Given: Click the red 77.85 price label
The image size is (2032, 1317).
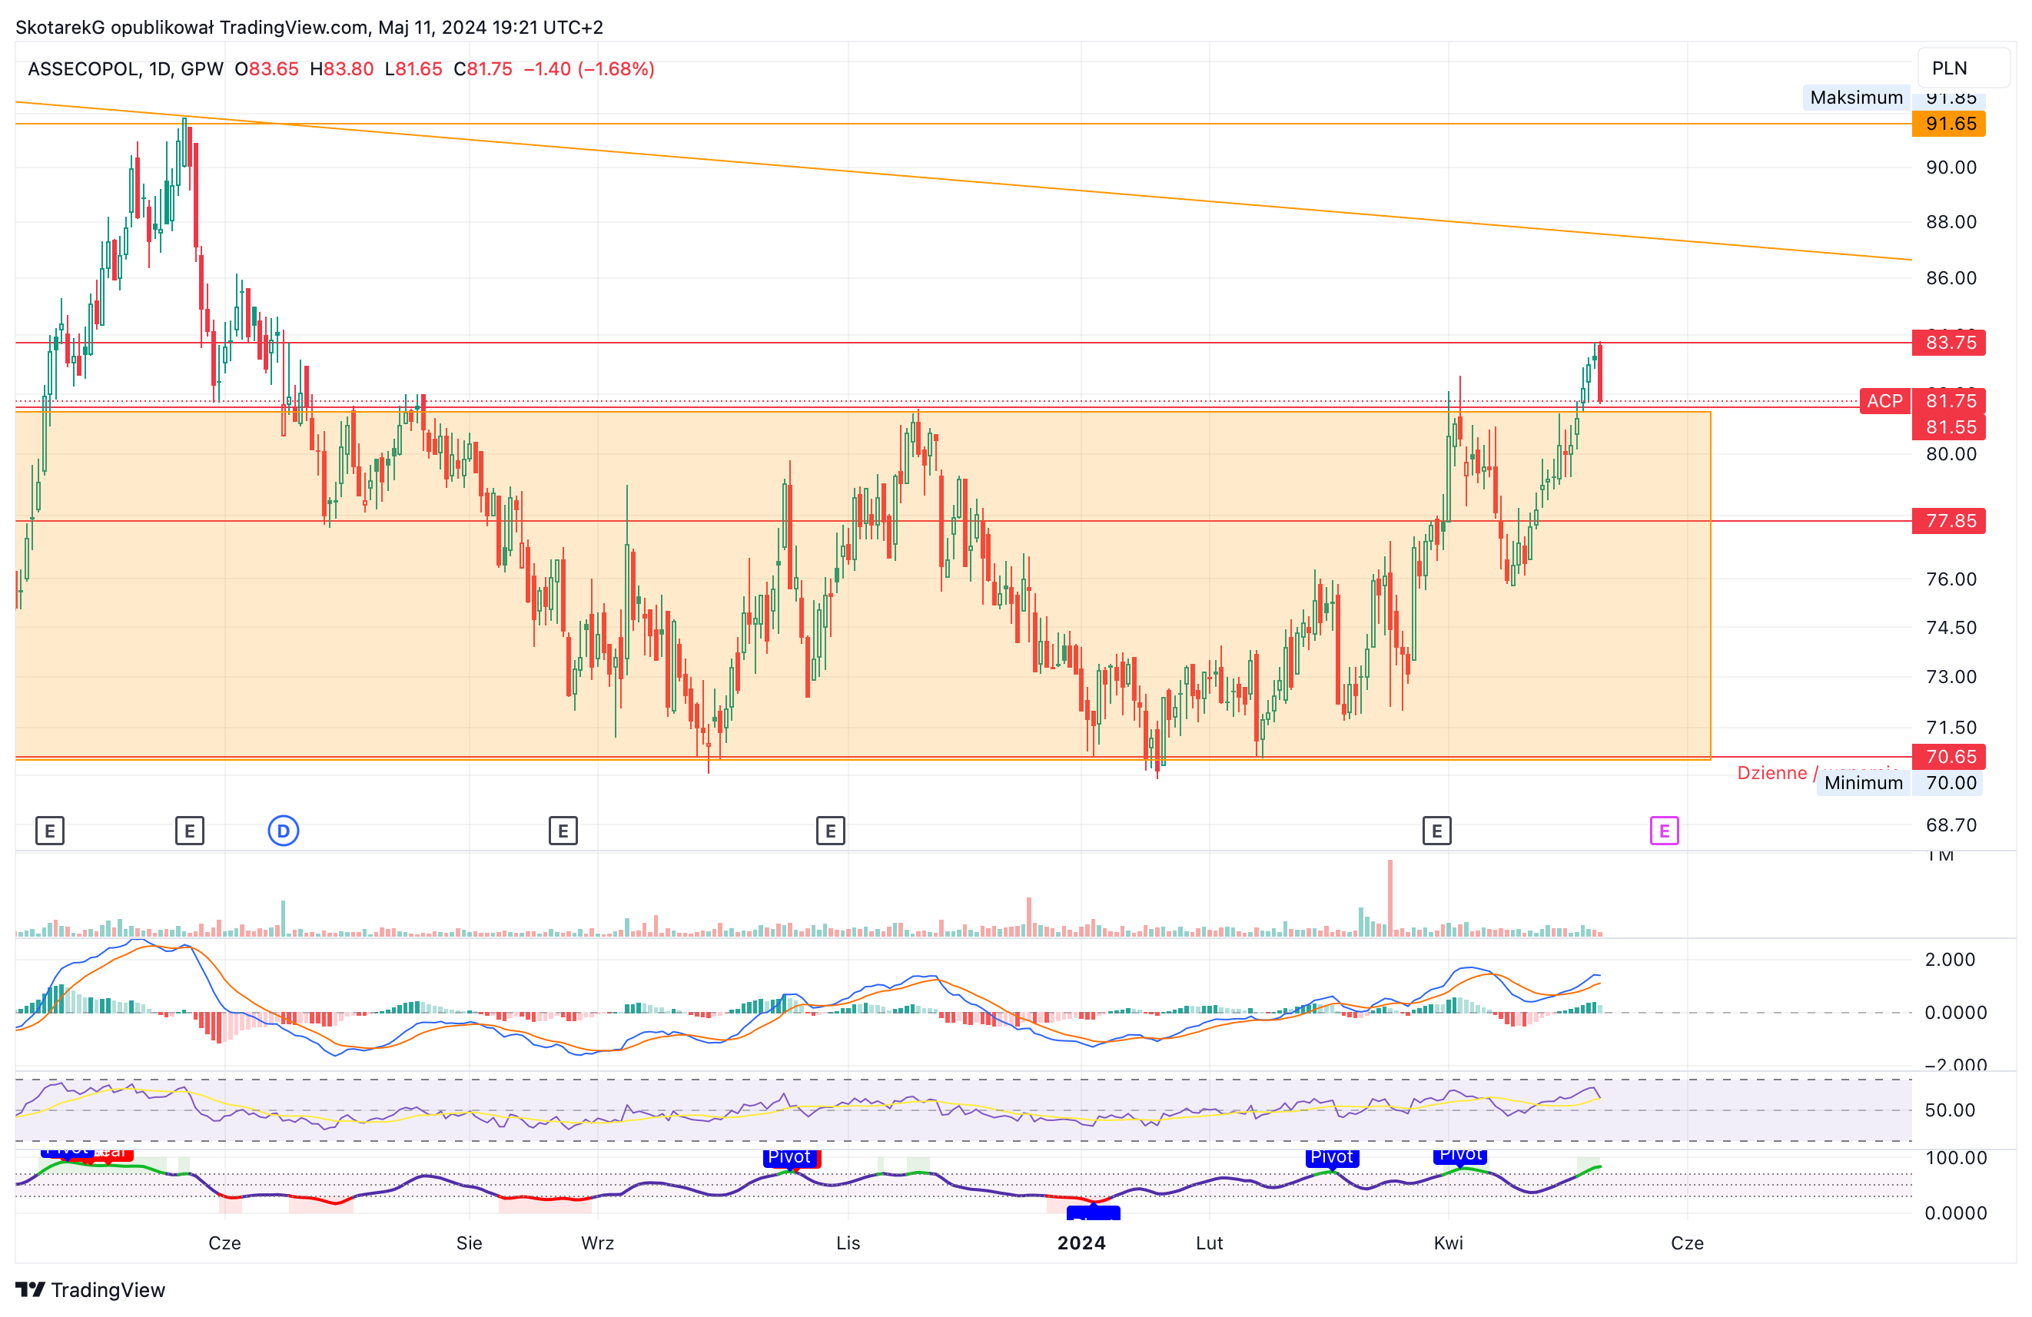Looking at the screenshot, I should [x=1949, y=521].
